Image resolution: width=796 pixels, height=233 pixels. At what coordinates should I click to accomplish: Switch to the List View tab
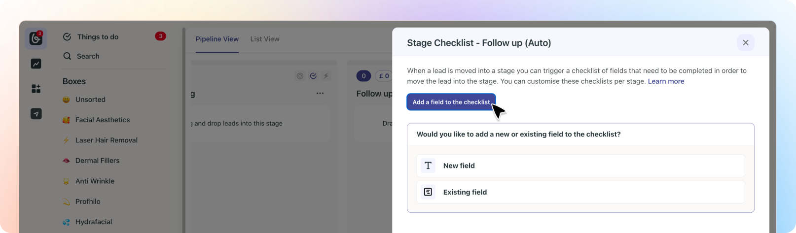tap(264, 39)
